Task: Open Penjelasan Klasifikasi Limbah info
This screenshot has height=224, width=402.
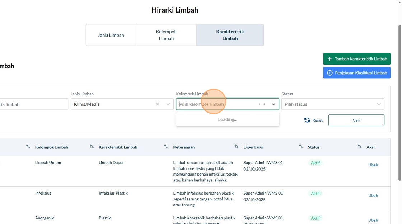Action: [357, 73]
